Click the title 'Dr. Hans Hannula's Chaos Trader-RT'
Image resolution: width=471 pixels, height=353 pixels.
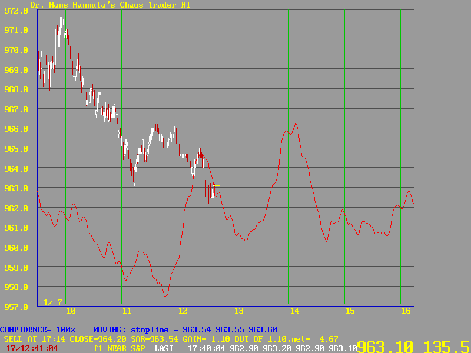(110, 5)
